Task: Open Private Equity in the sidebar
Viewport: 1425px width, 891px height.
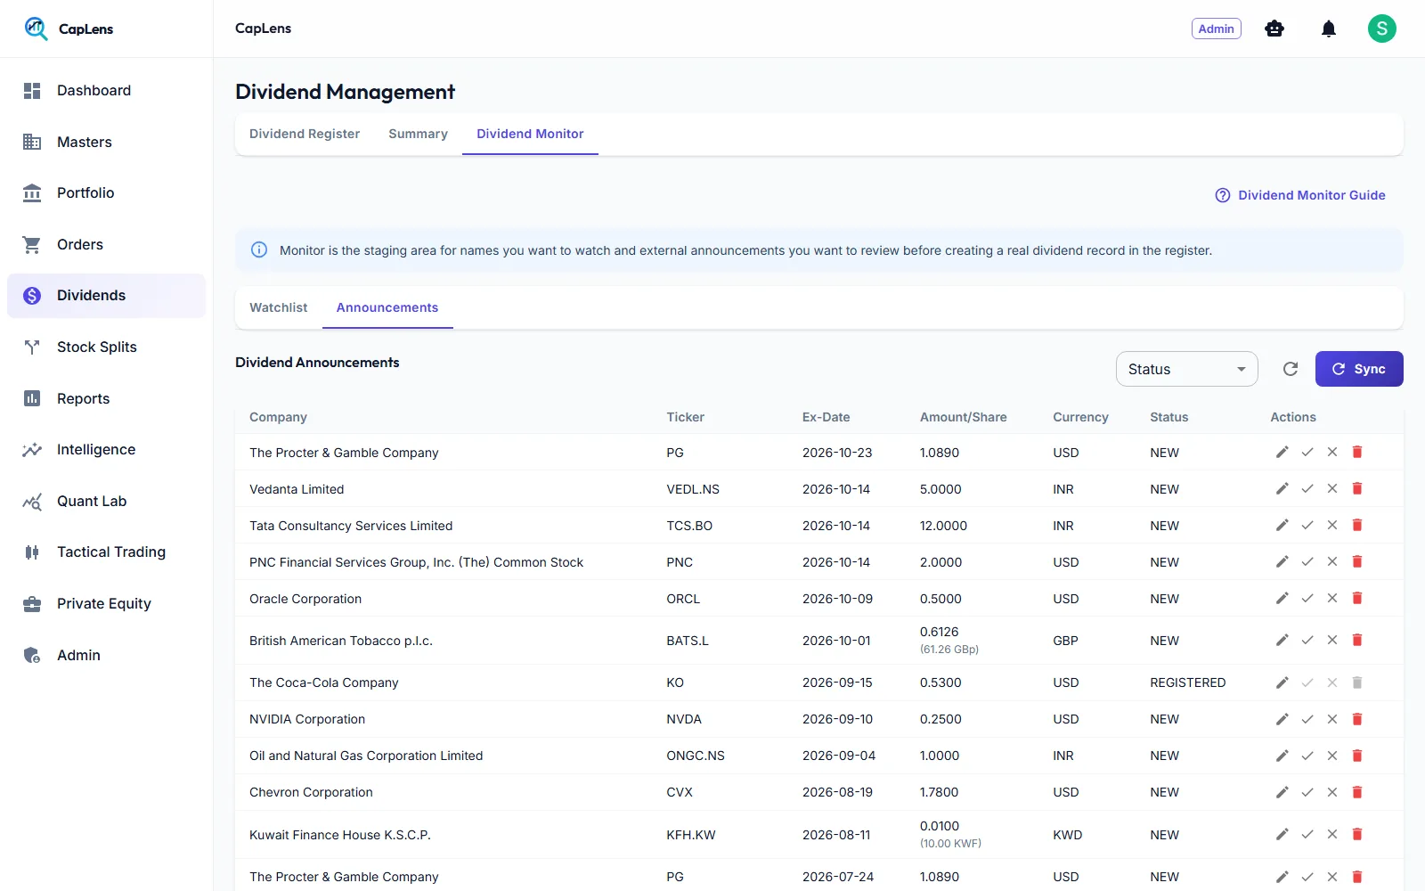Action: [106, 603]
